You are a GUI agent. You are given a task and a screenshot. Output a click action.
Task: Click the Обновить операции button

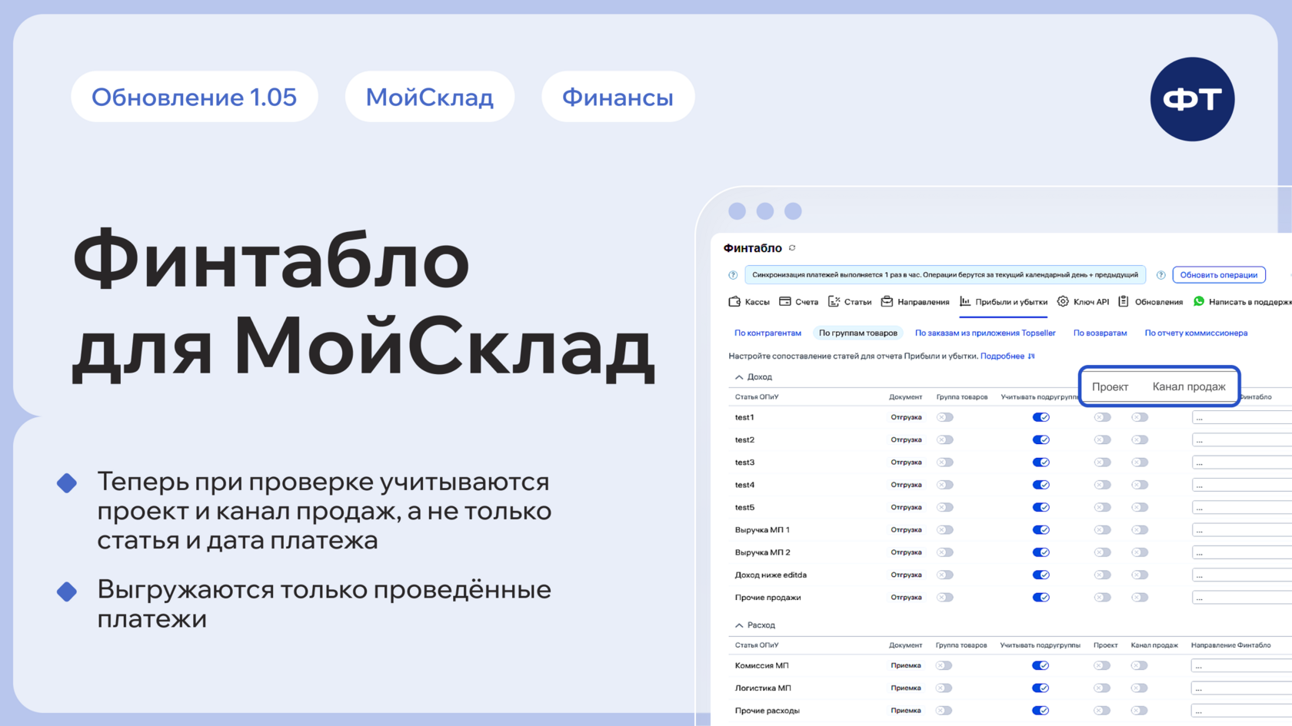pos(1219,275)
